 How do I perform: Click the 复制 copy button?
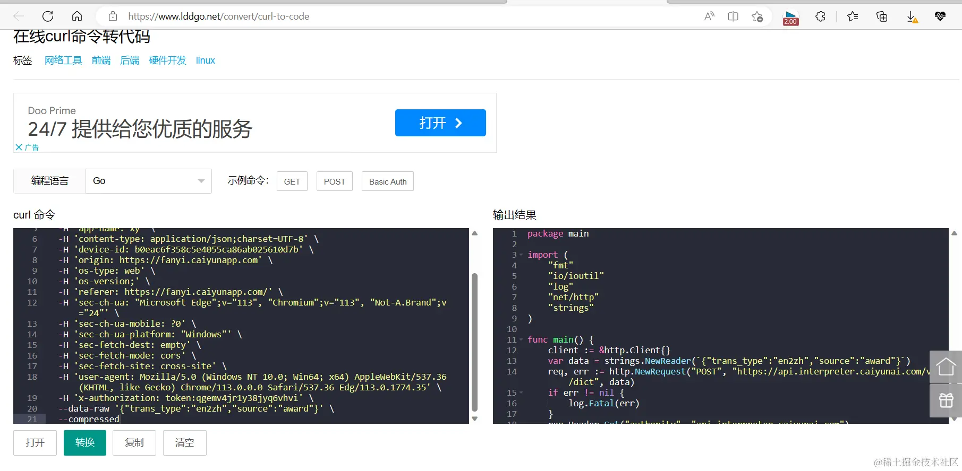coord(134,442)
